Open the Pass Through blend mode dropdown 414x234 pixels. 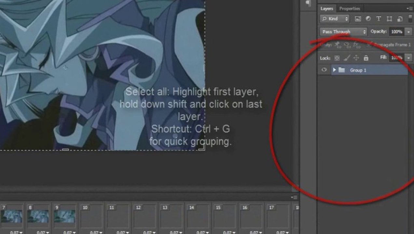coord(343,32)
